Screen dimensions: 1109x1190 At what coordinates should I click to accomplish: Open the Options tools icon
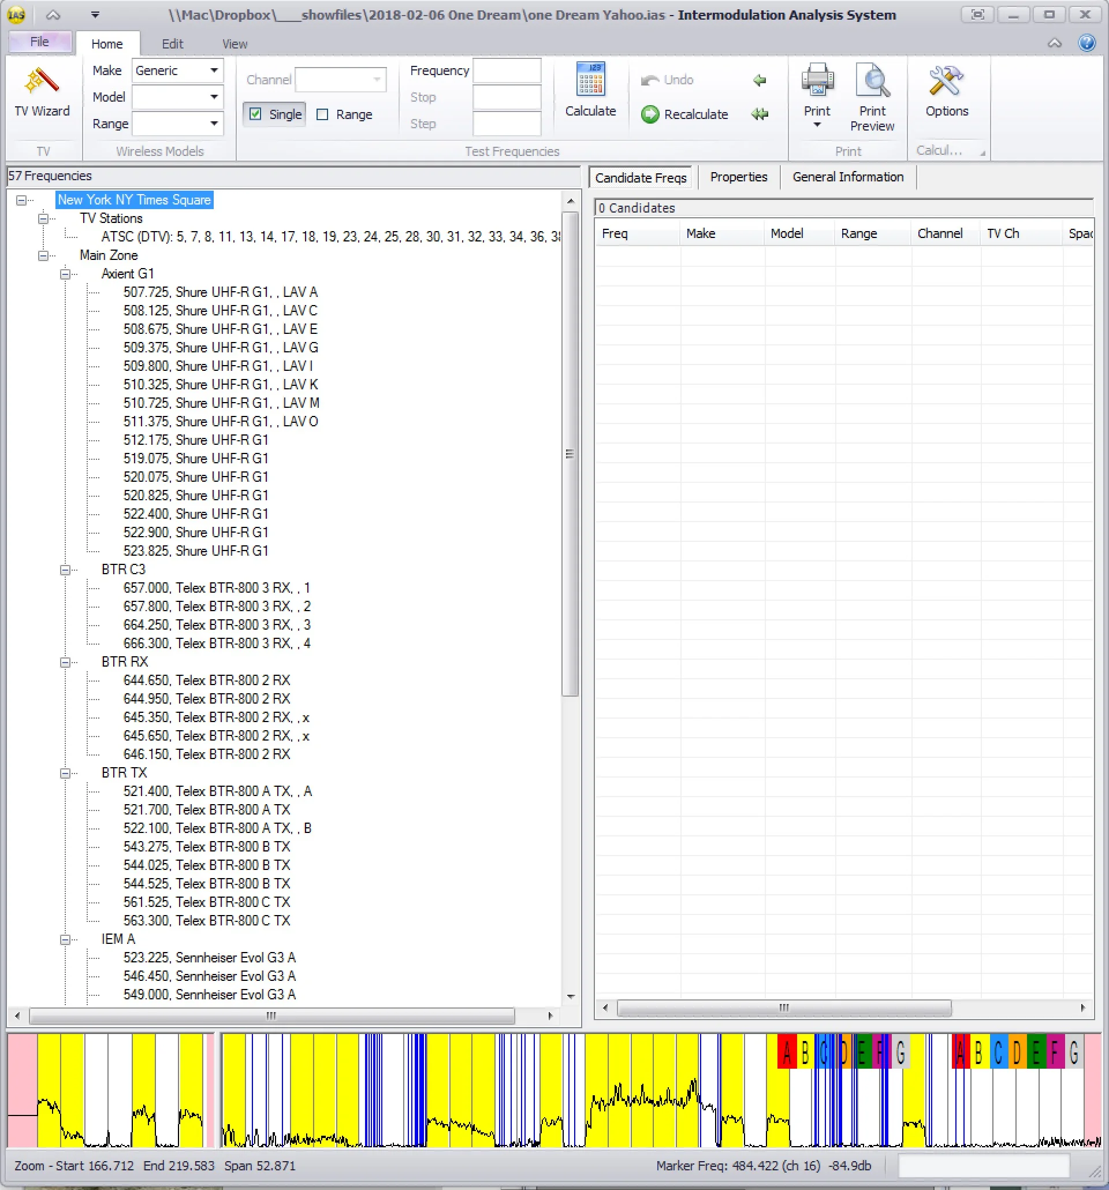pos(946,81)
